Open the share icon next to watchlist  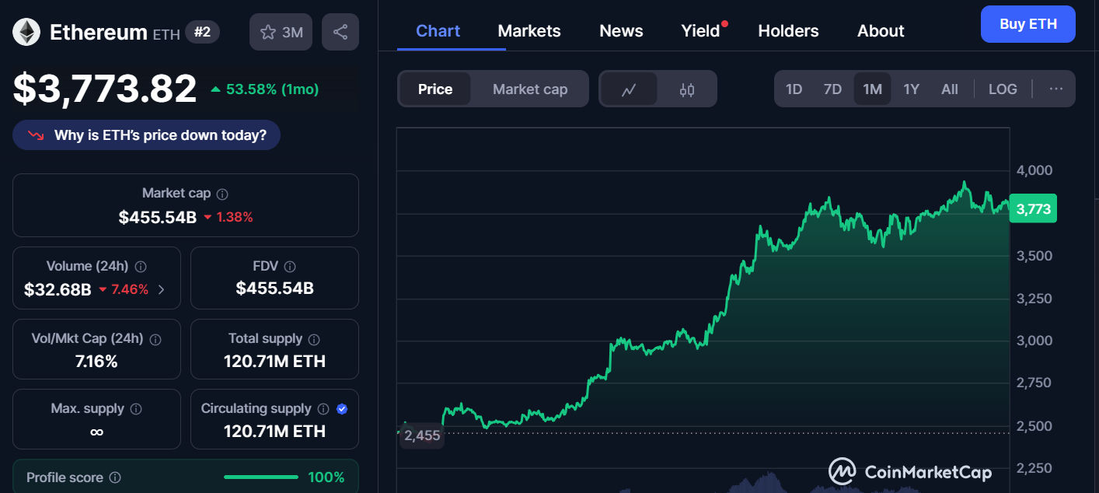(340, 32)
